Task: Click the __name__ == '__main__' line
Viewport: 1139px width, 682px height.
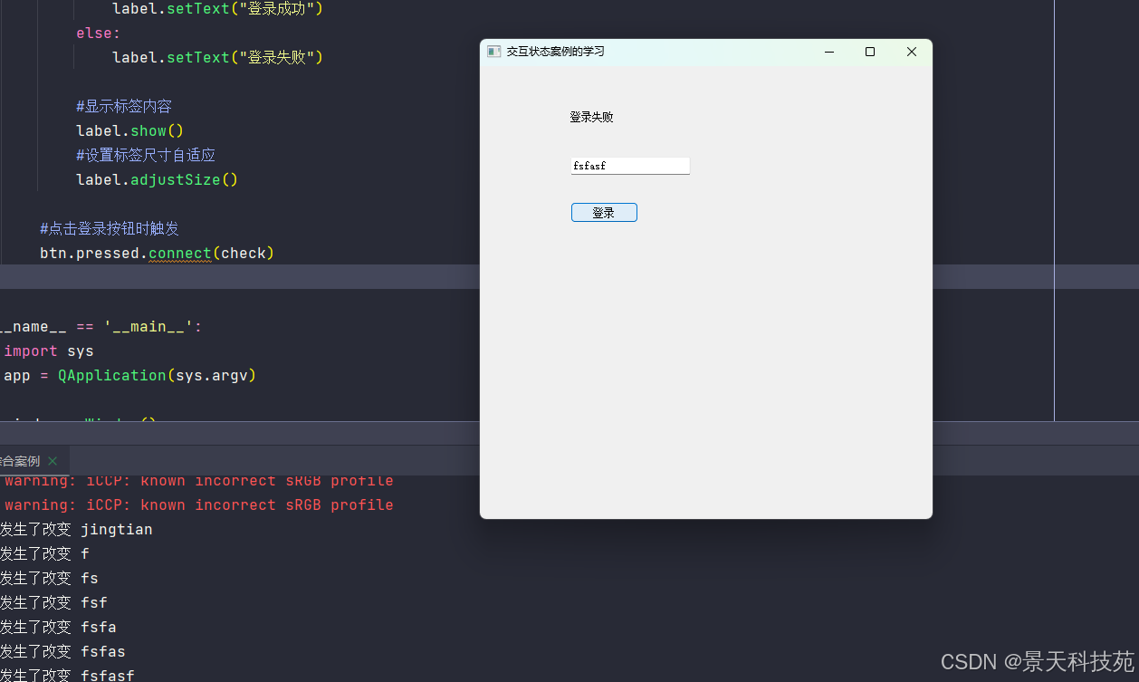Action: point(101,326)
